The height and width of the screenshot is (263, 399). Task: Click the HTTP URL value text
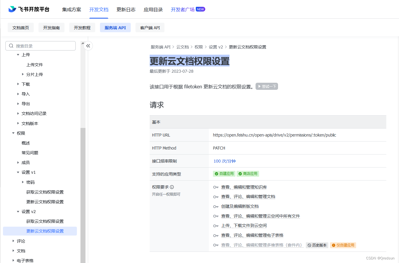[x=274, y=135]
